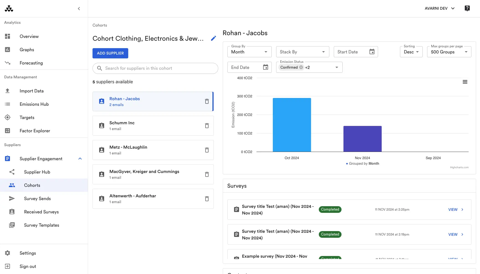Click the light blue Oct 2024 bar
The width and height of the screenshot is (480, 274).
click(x=292, y=125)
